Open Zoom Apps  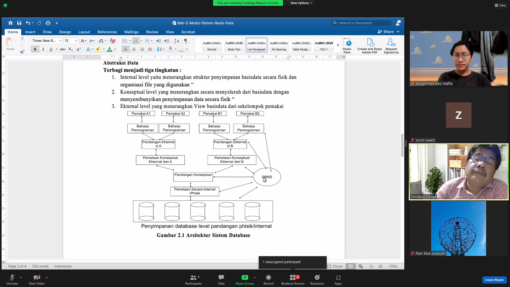coord(338,280)
